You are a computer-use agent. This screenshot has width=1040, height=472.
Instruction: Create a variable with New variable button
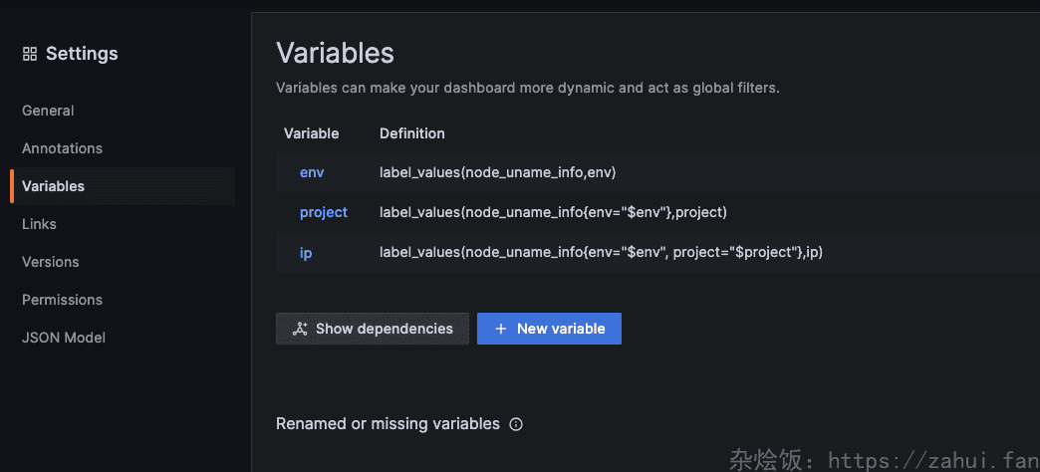point(549,329)
